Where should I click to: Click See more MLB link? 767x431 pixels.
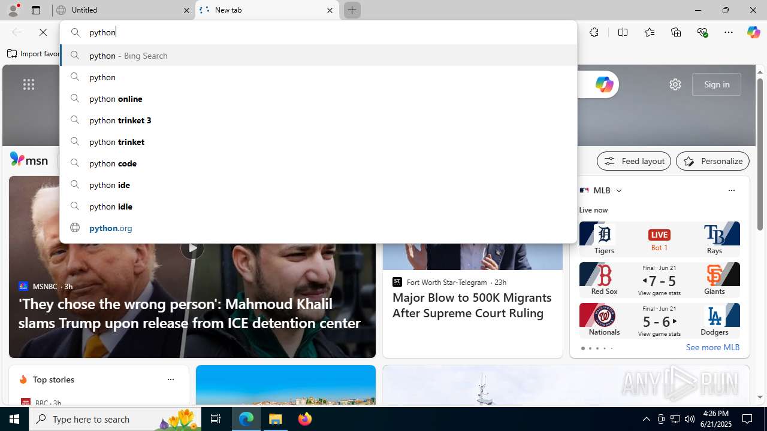click(712, 347)
